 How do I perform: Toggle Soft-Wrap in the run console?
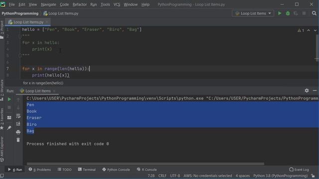click(18, 116)
